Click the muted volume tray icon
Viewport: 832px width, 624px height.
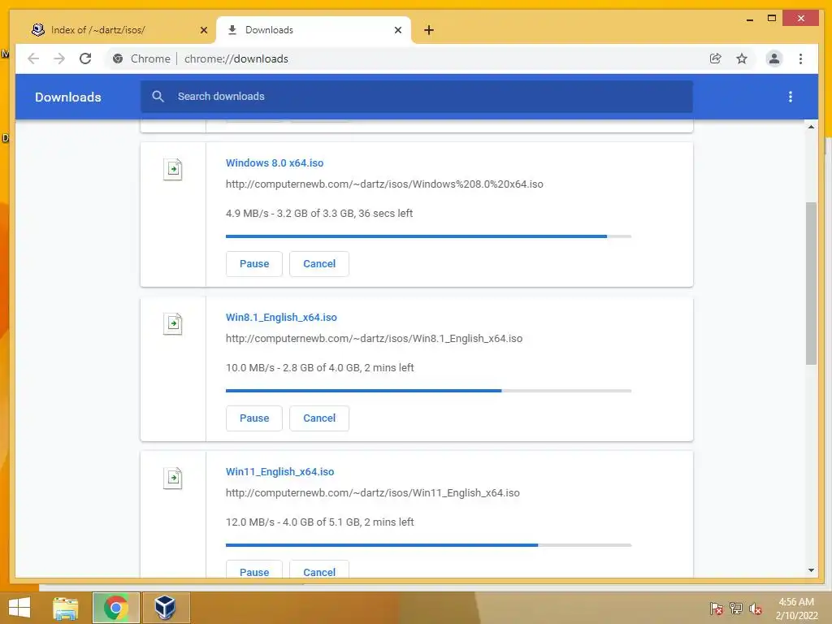(756, 609)
